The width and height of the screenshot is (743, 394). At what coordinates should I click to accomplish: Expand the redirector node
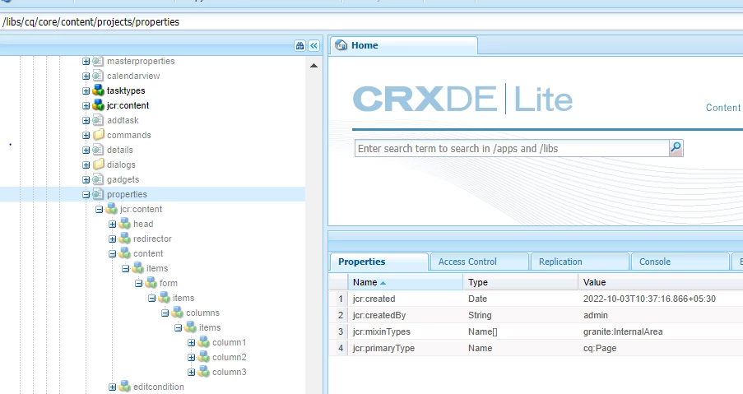click(x=112, y=239)
